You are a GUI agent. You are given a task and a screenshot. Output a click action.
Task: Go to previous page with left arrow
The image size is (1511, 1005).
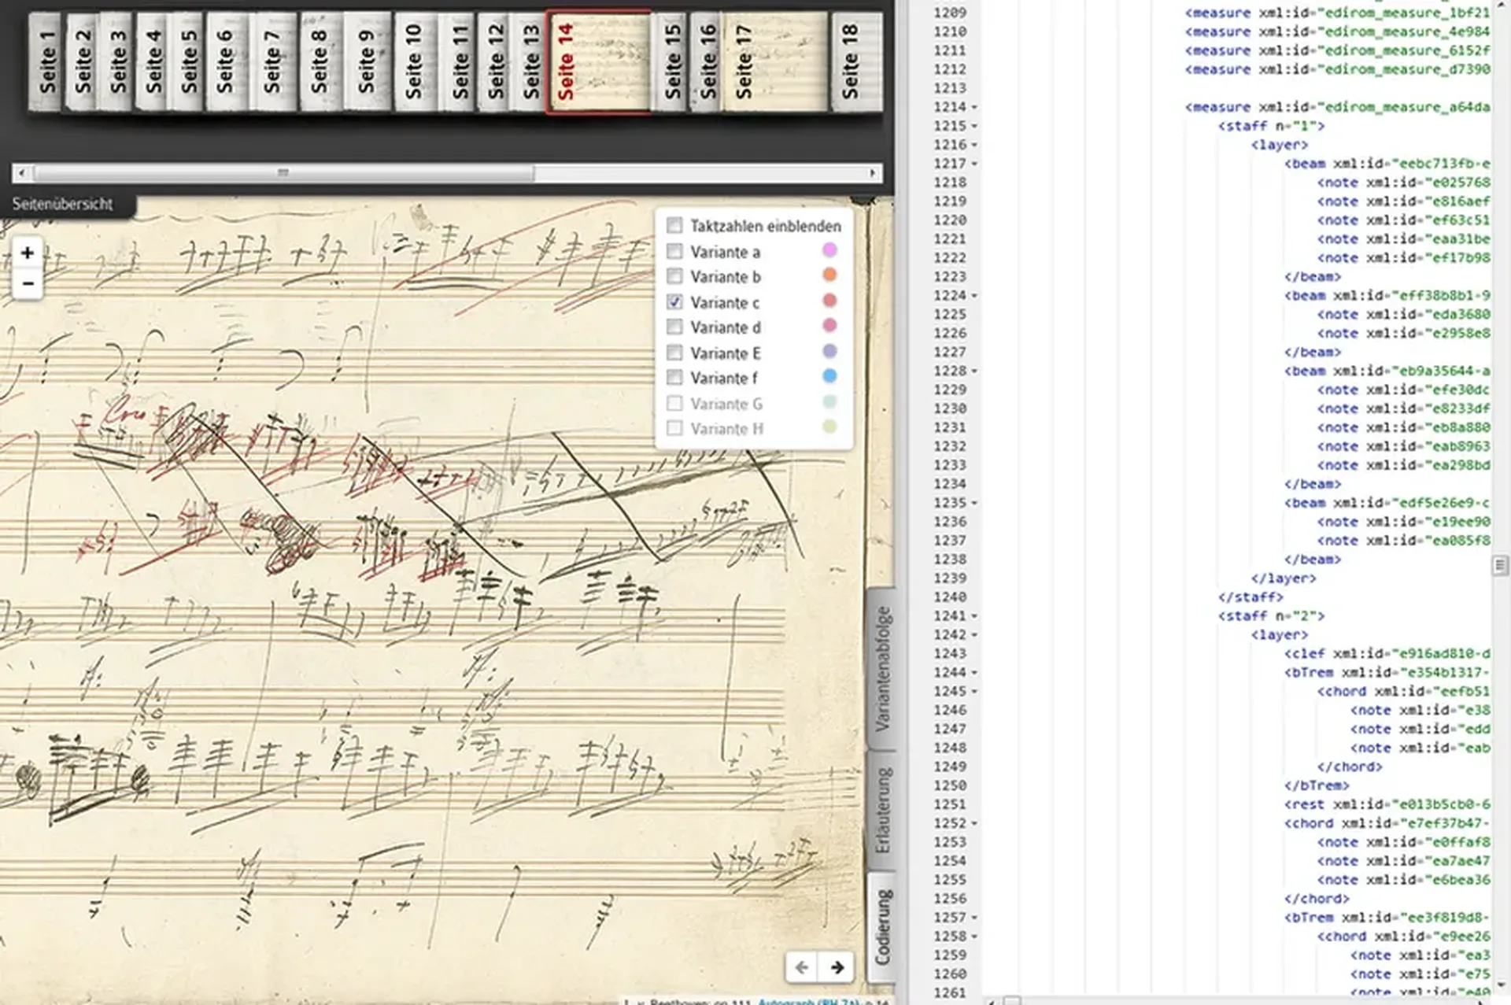(801, 966)
